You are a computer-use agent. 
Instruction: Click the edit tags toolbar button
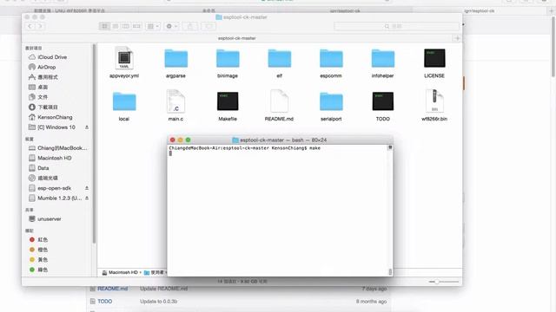point(208,26)
